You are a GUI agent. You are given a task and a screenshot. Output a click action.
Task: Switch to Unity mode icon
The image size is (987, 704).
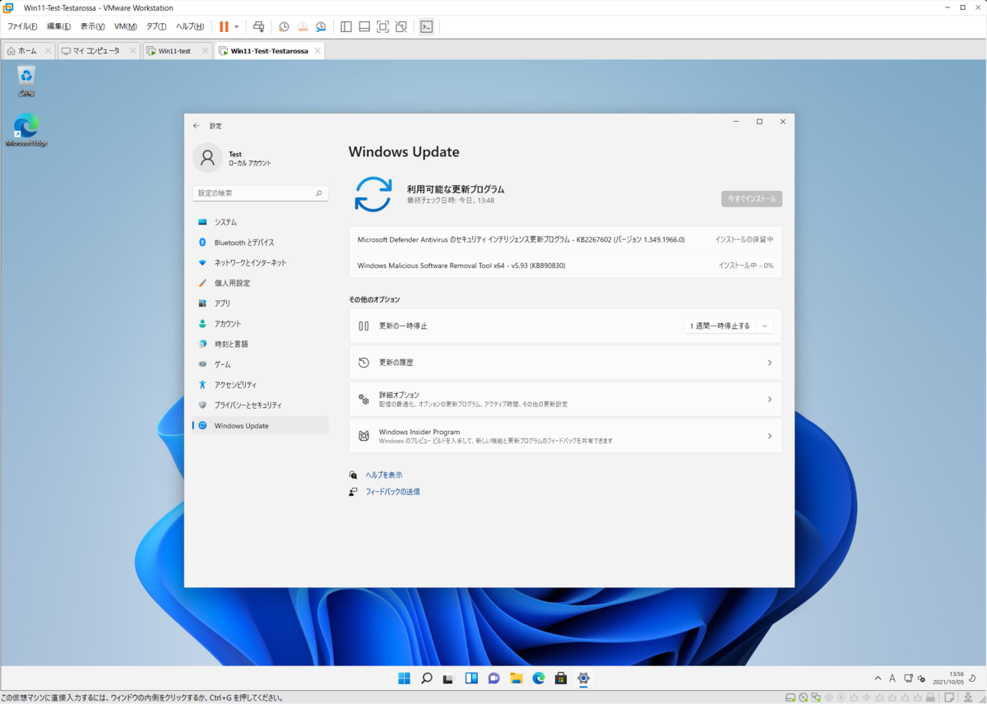(x=401, y=26)
